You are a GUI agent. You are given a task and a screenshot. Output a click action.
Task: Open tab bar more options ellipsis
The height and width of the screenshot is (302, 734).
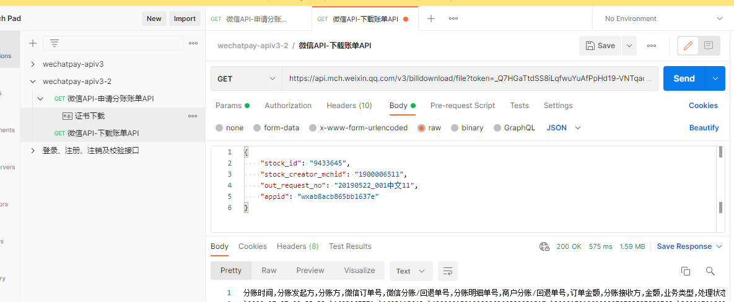(x=453, y=19)
